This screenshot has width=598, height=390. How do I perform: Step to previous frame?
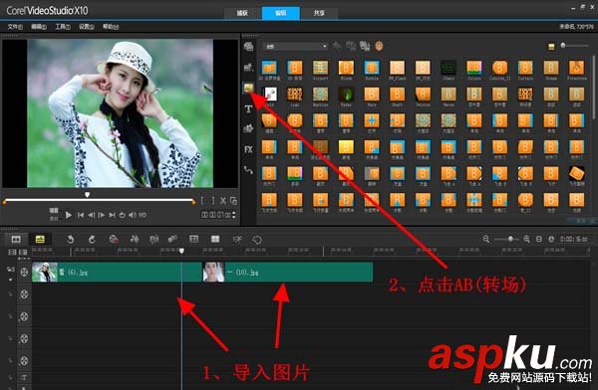click(x=91, y=215)
